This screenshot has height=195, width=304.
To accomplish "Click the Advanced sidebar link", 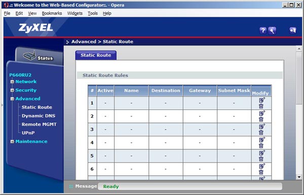I will click(28, 99).
